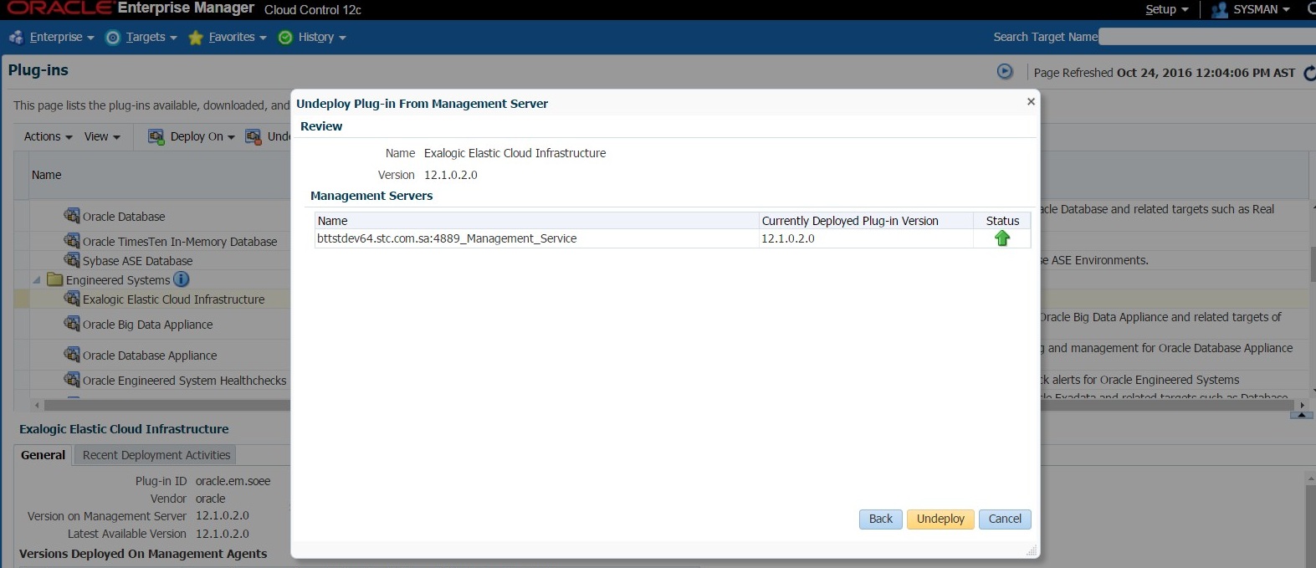This screenshot has height=568, width=1316.
Task: Collapse the Engineered Systems folder
Action: coord(36,280)
